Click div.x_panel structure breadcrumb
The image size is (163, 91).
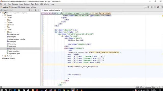[x=94, y=13]
